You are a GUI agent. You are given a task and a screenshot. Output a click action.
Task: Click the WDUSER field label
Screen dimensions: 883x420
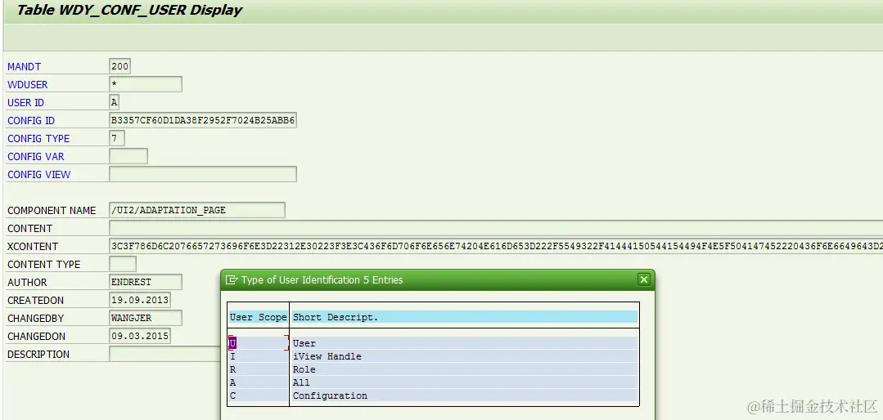tap(28, 84)
